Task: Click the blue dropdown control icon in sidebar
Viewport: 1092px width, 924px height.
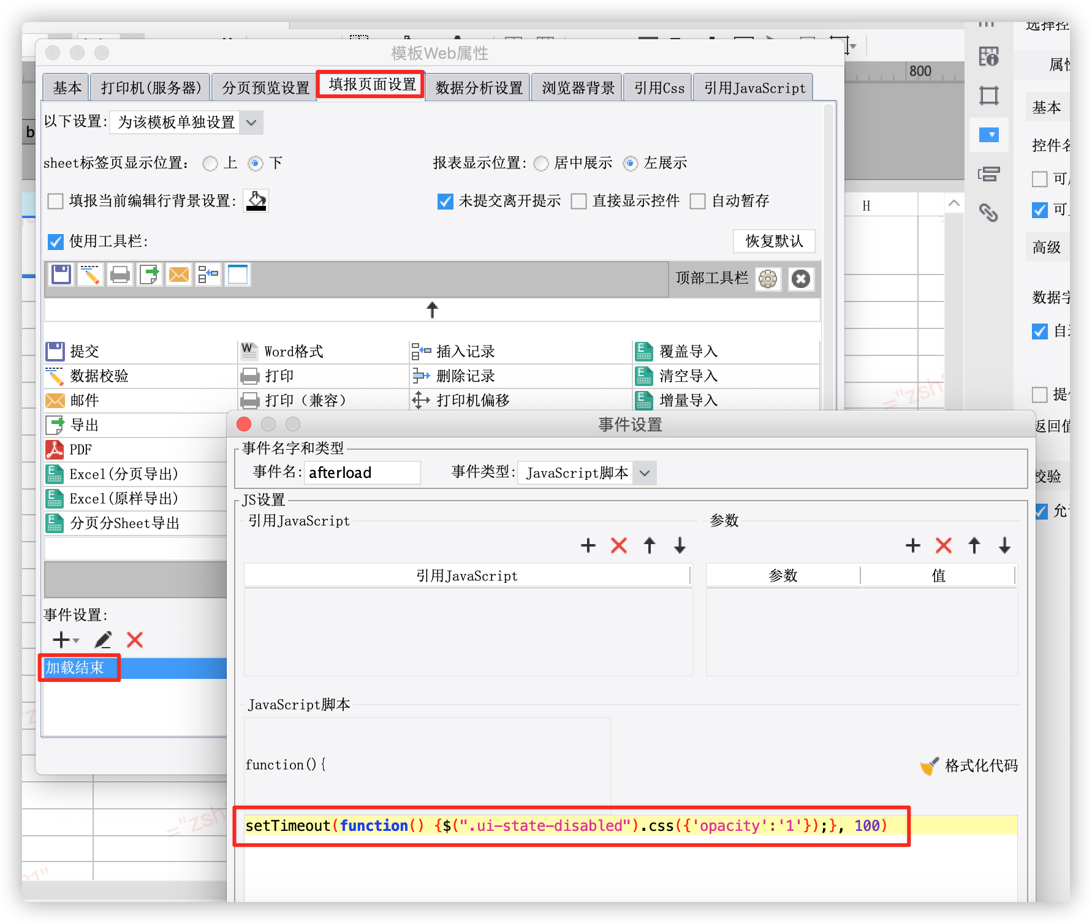Action: 988,135
